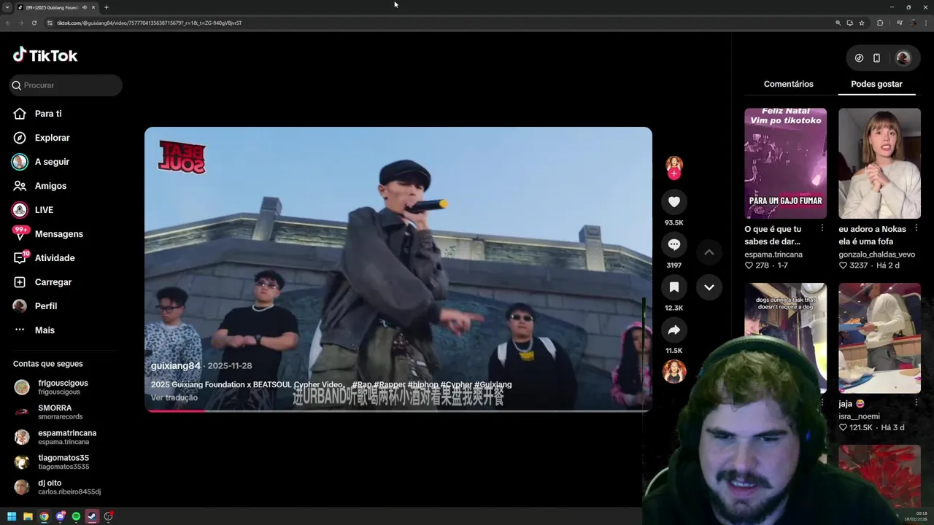Open the tab search dropdown arrow
The height and width of the screenshot is (525, 934).
[x=7, y=7]
